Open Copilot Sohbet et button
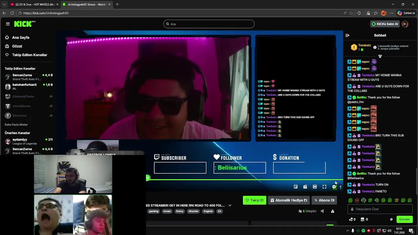This screenshot has width=418, height=235. (406, 13)
